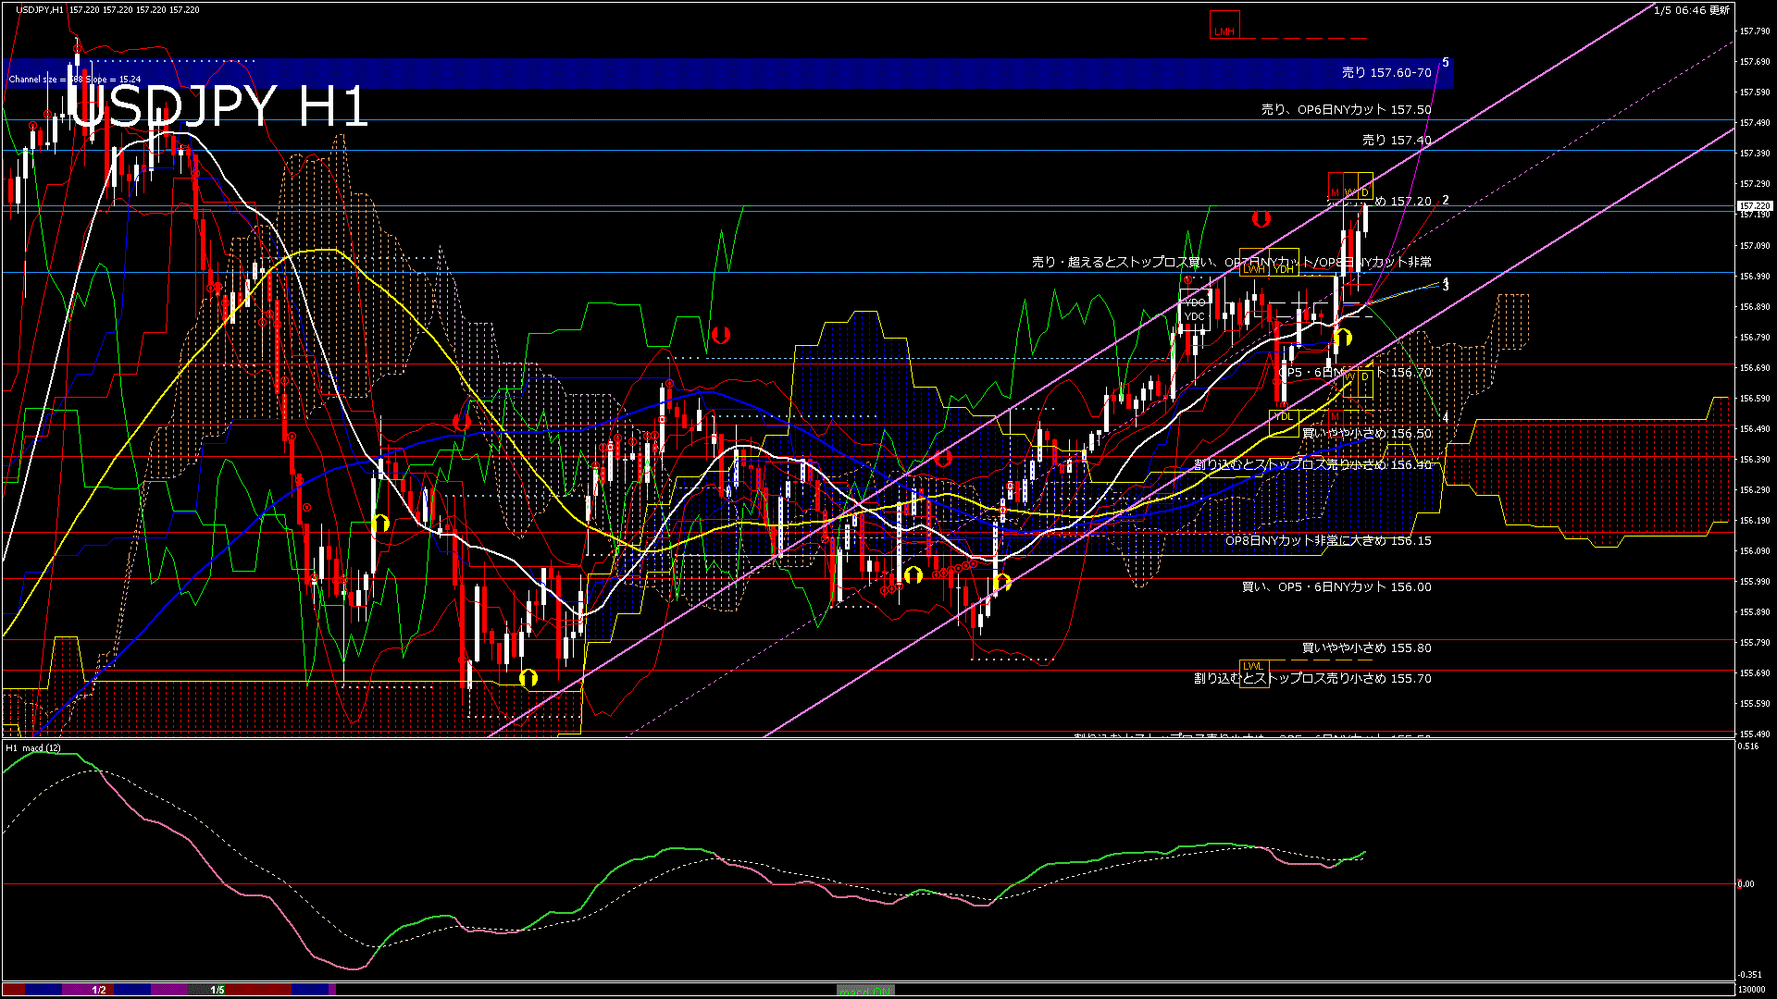Click the red down arrow near 157.20

coord(1261,219)
